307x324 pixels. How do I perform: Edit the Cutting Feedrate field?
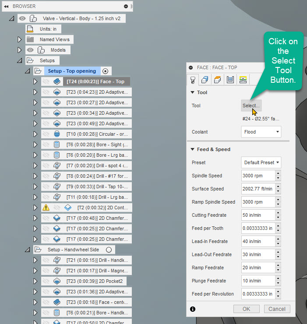pos(258,215)
